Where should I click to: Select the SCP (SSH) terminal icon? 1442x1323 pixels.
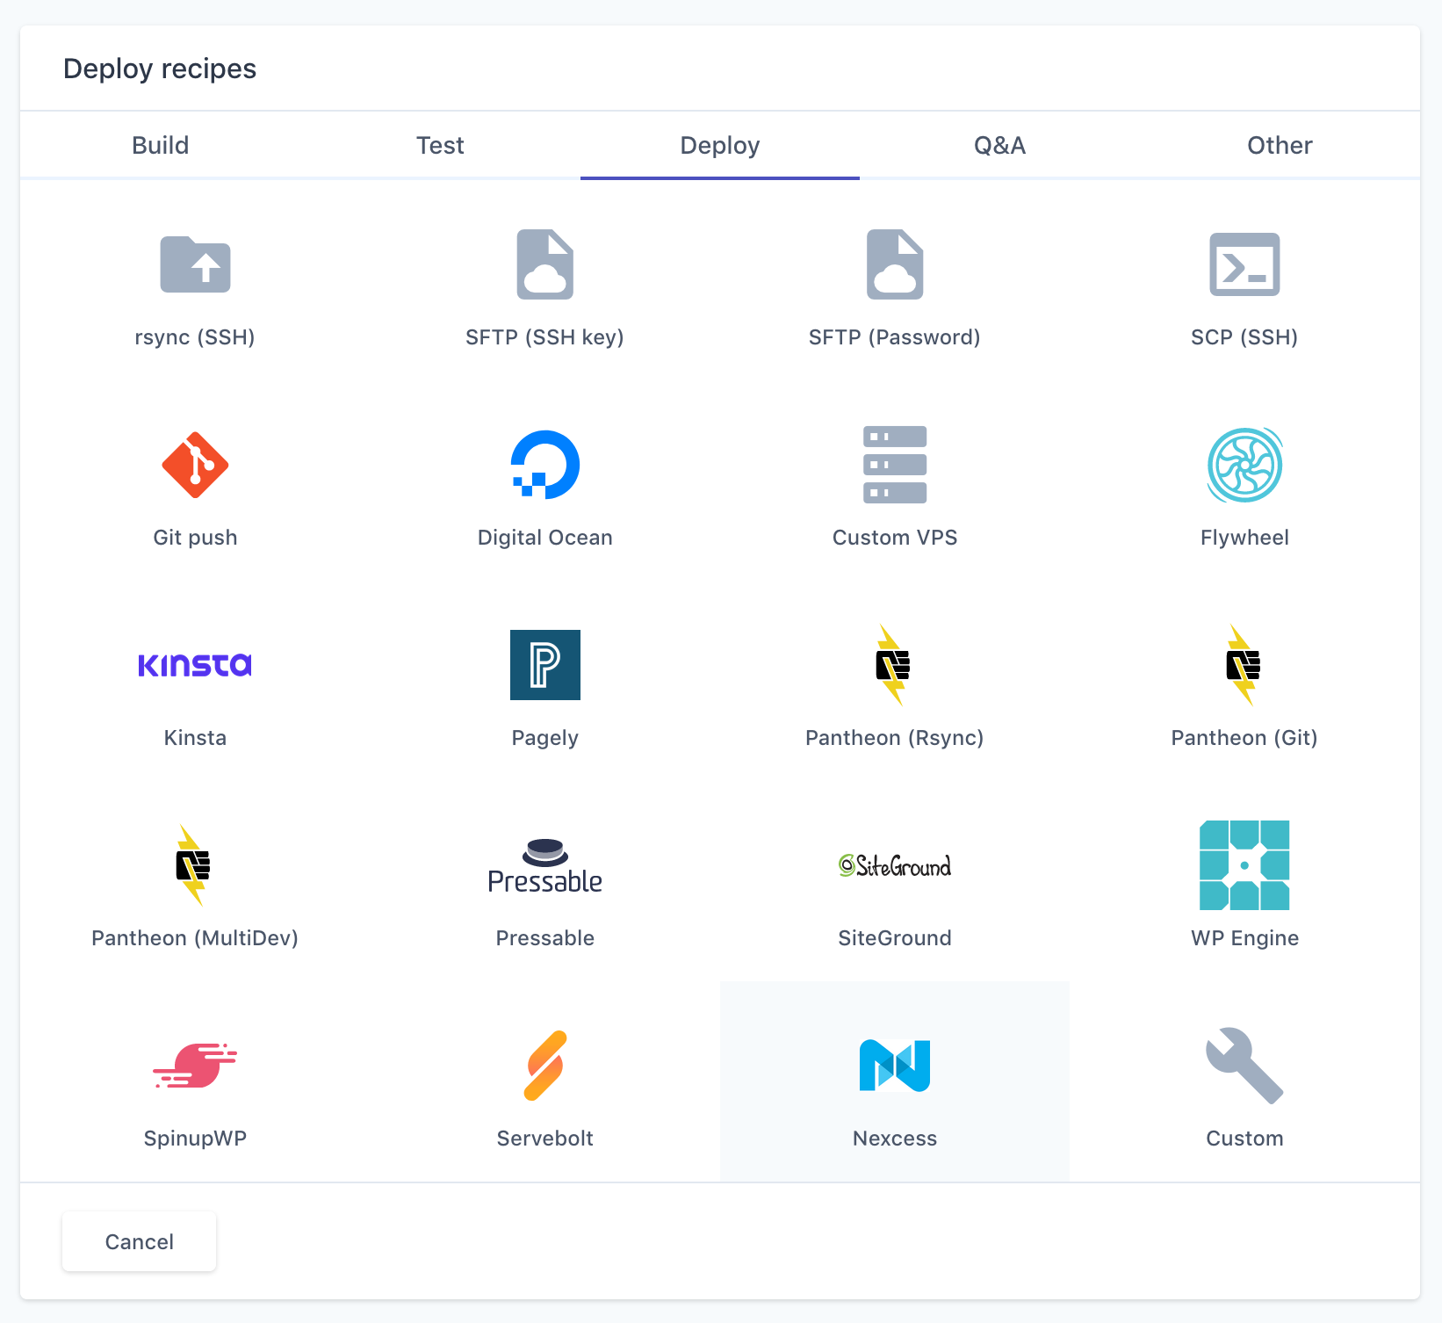1244,264
